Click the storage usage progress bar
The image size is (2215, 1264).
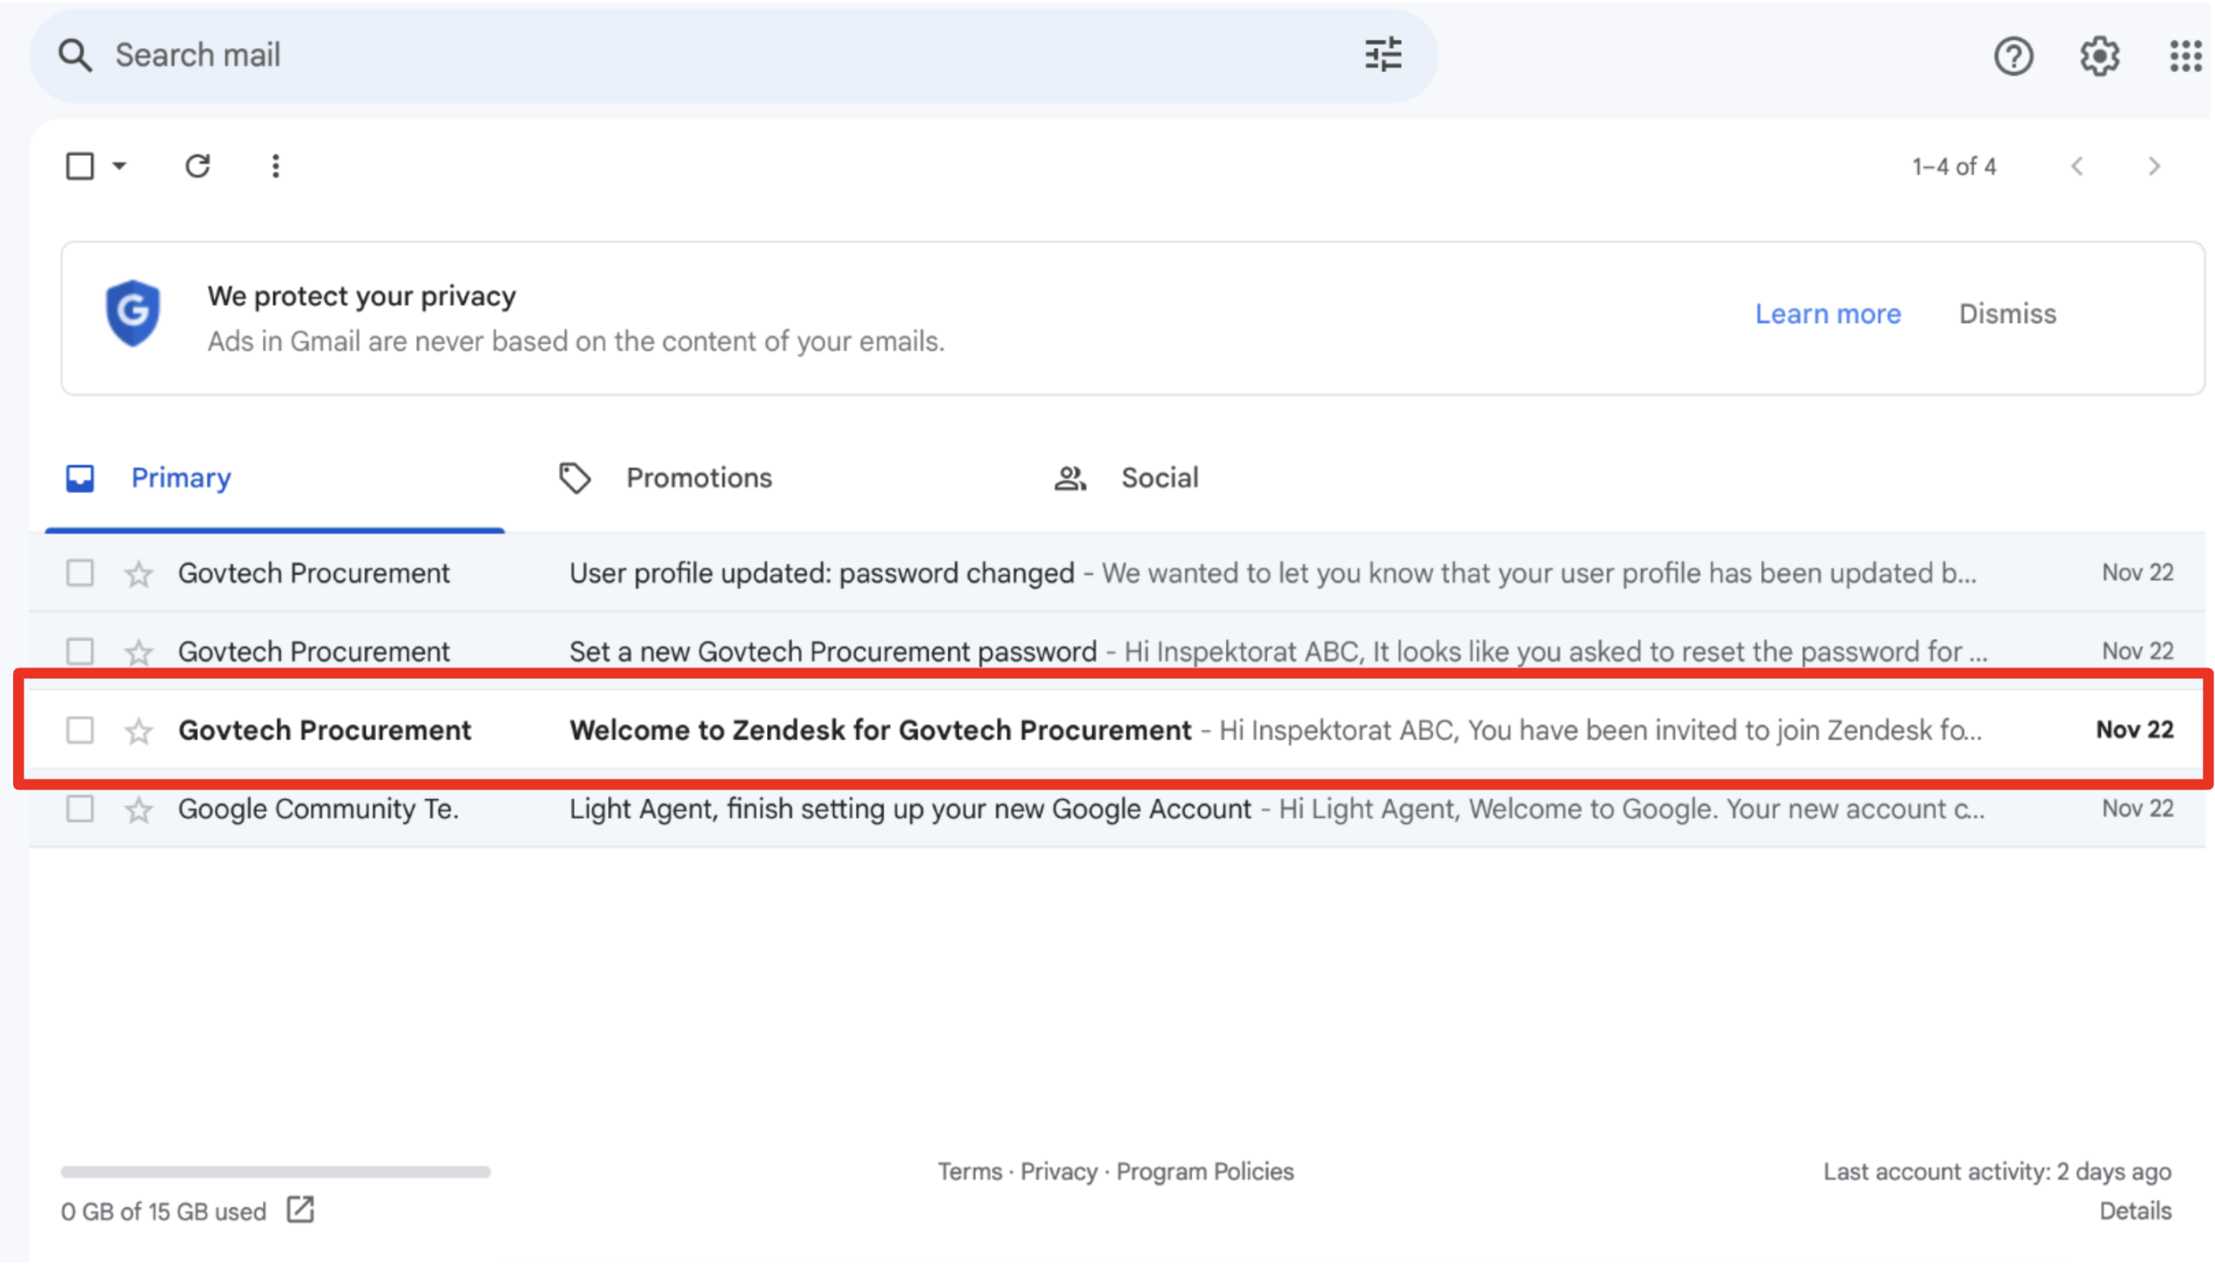275,1172
